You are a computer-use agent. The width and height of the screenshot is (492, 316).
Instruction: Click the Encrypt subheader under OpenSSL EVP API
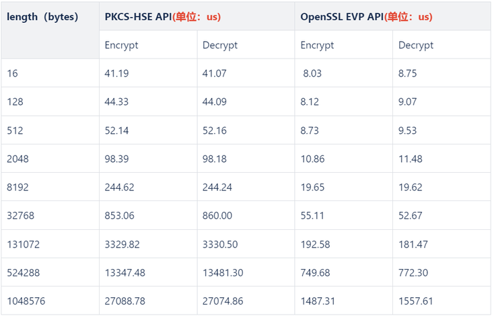click(x=343, y=45)
